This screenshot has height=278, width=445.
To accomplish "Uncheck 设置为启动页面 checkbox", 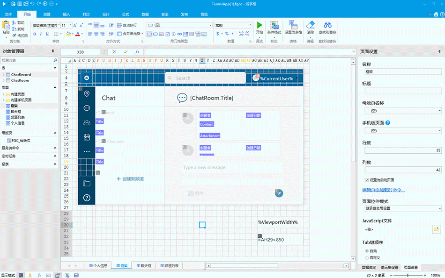I will 367,180.
